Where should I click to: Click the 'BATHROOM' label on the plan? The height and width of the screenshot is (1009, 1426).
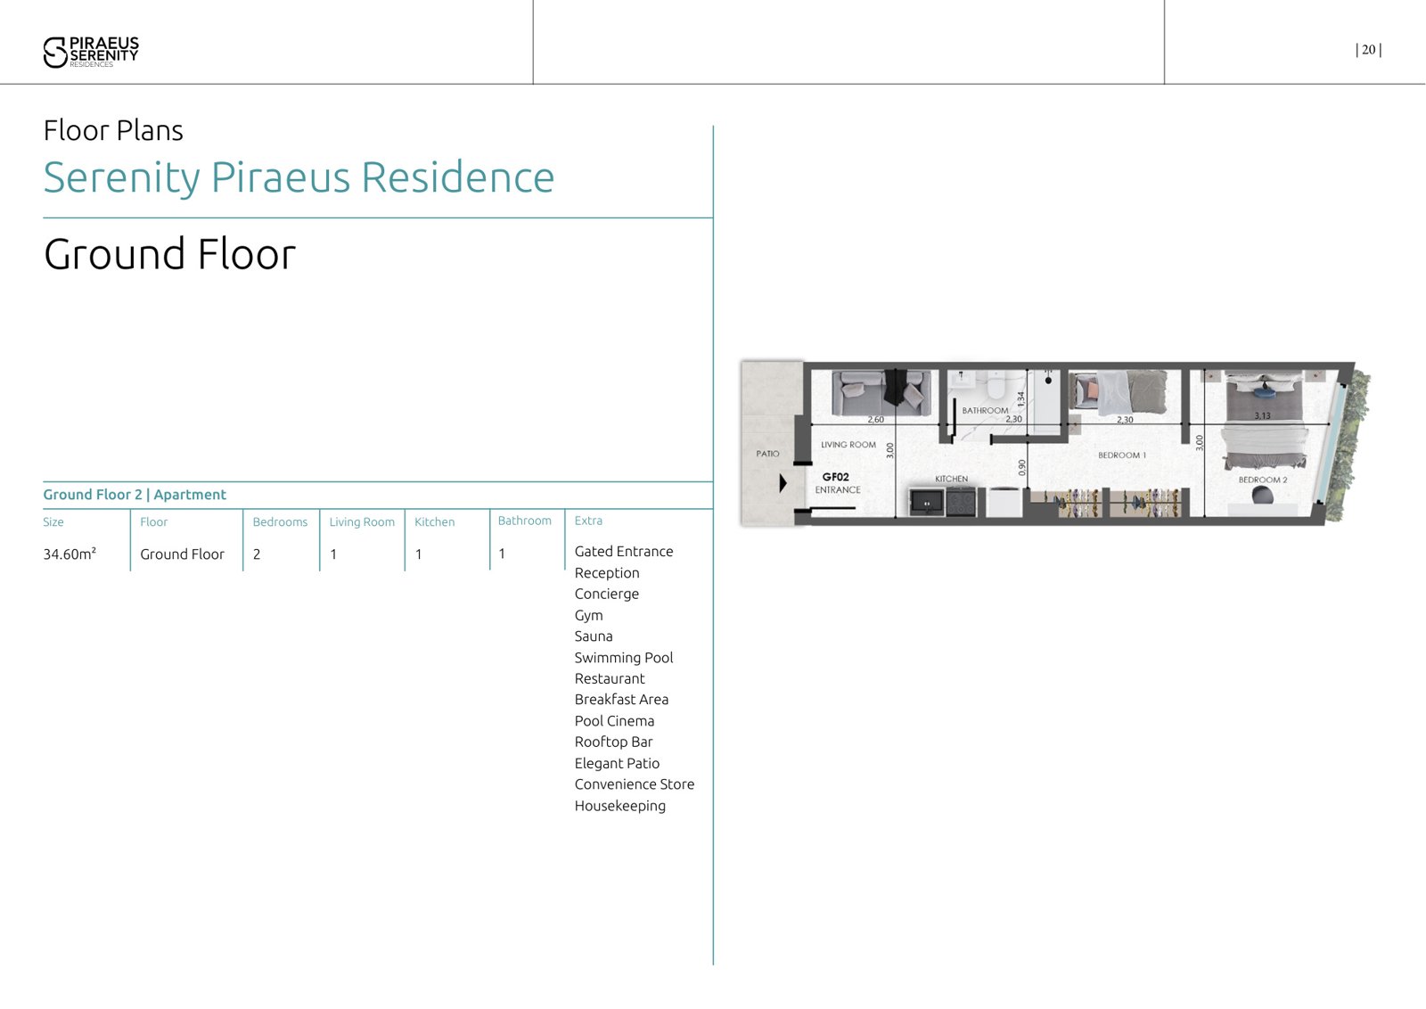click(985, 411)
